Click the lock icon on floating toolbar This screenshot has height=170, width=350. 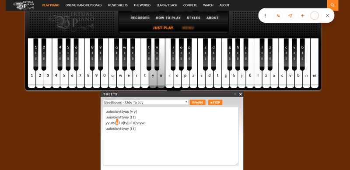[x=278, y=16]
